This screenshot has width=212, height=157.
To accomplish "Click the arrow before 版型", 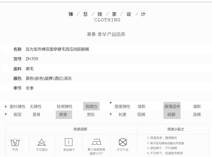I will [6, 114].
